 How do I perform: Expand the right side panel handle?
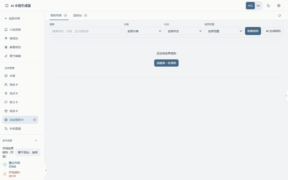coord(286,95)
